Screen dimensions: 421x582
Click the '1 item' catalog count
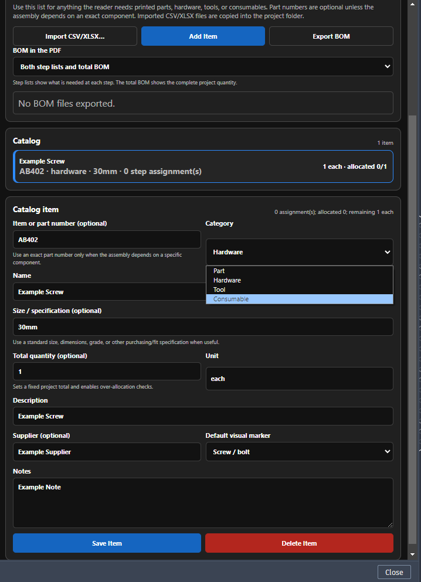pos(385,143)
